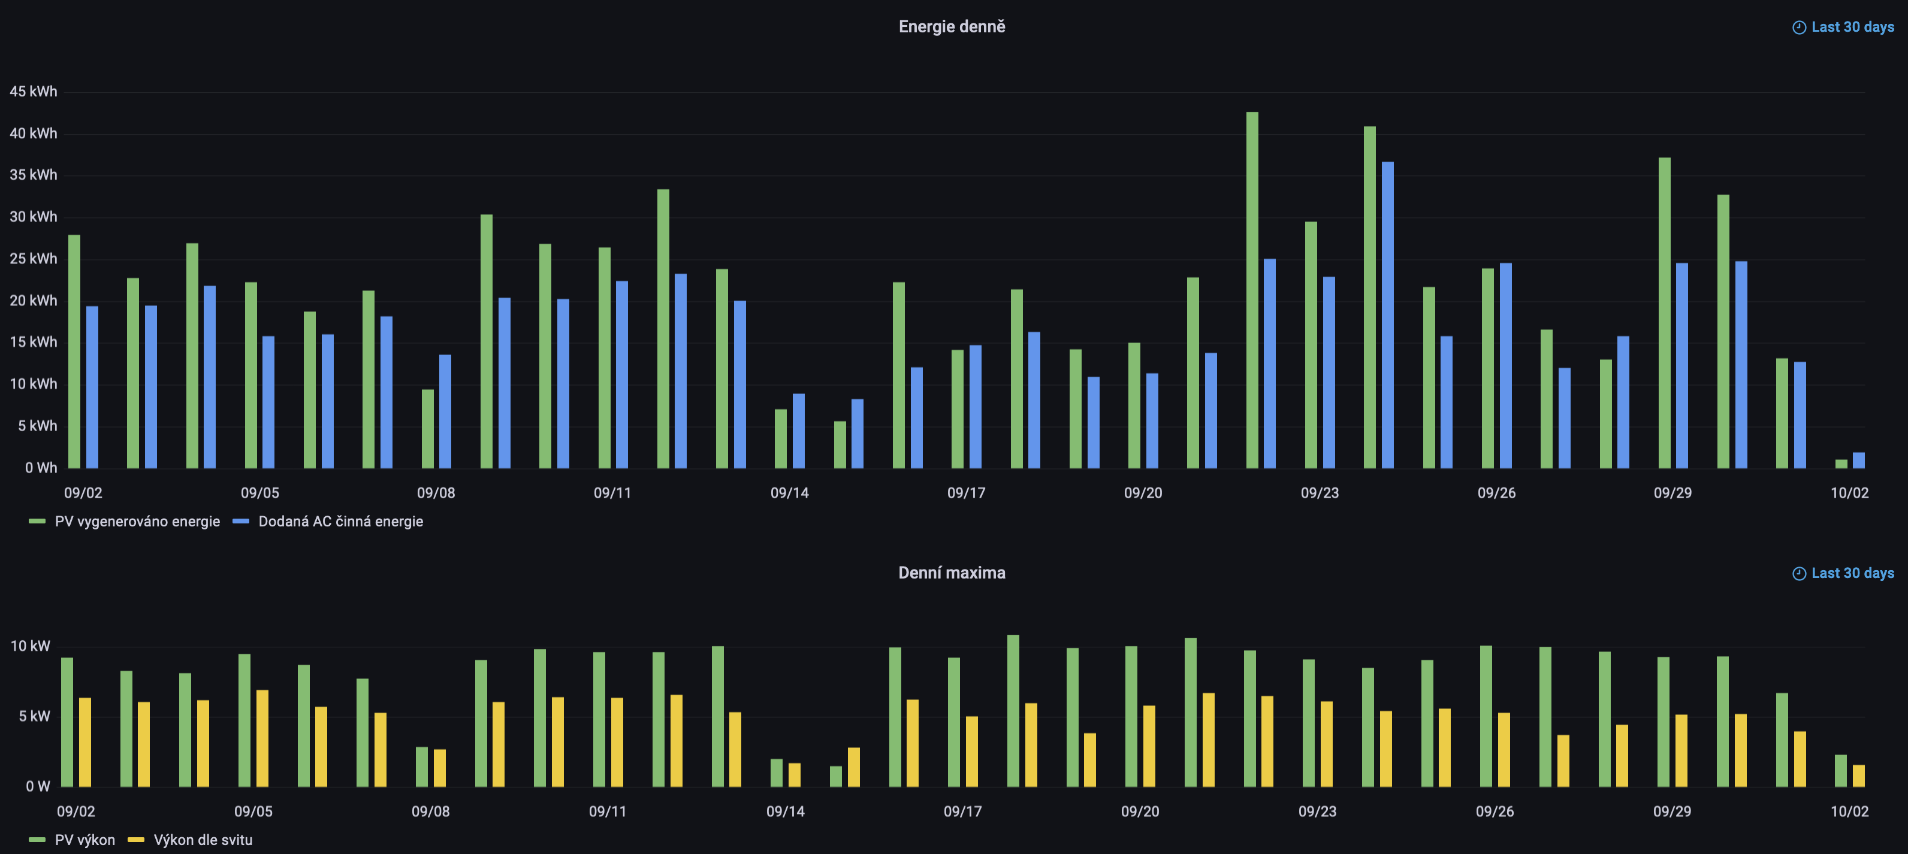The image size is (1908, 854).
Task: Open Energie denně panel title menu
Action: click(x=952, y=26)
